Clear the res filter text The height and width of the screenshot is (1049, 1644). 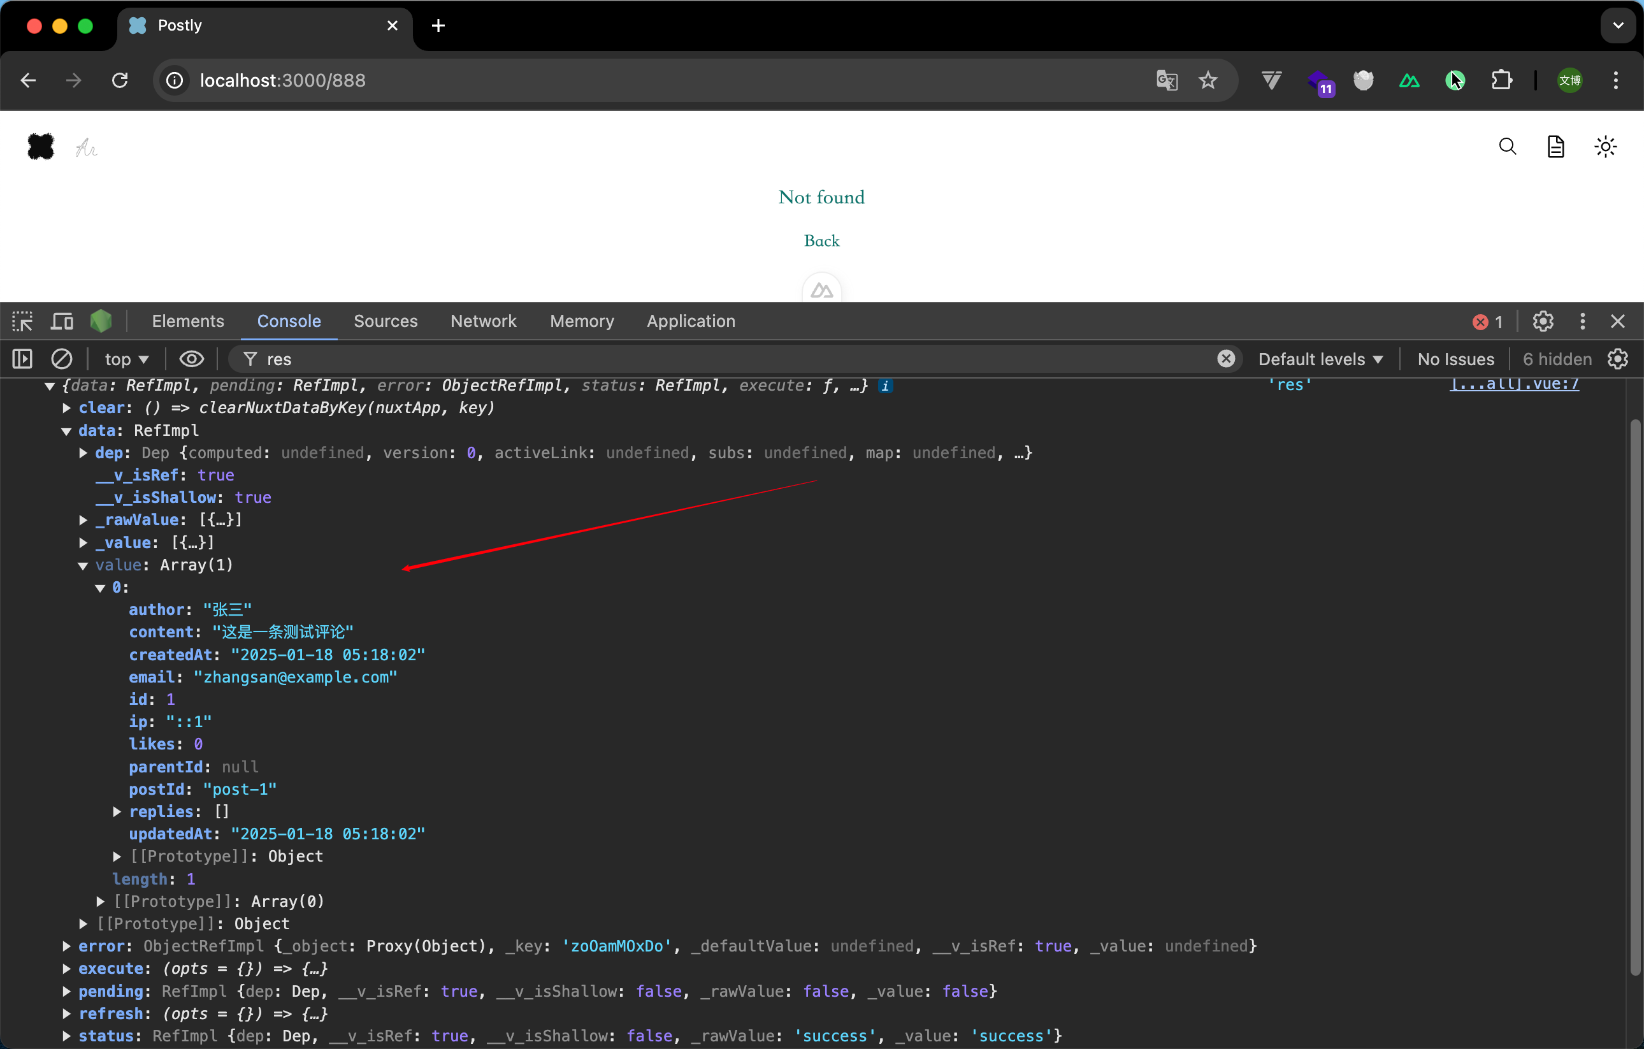click(x=1225, y=359)
